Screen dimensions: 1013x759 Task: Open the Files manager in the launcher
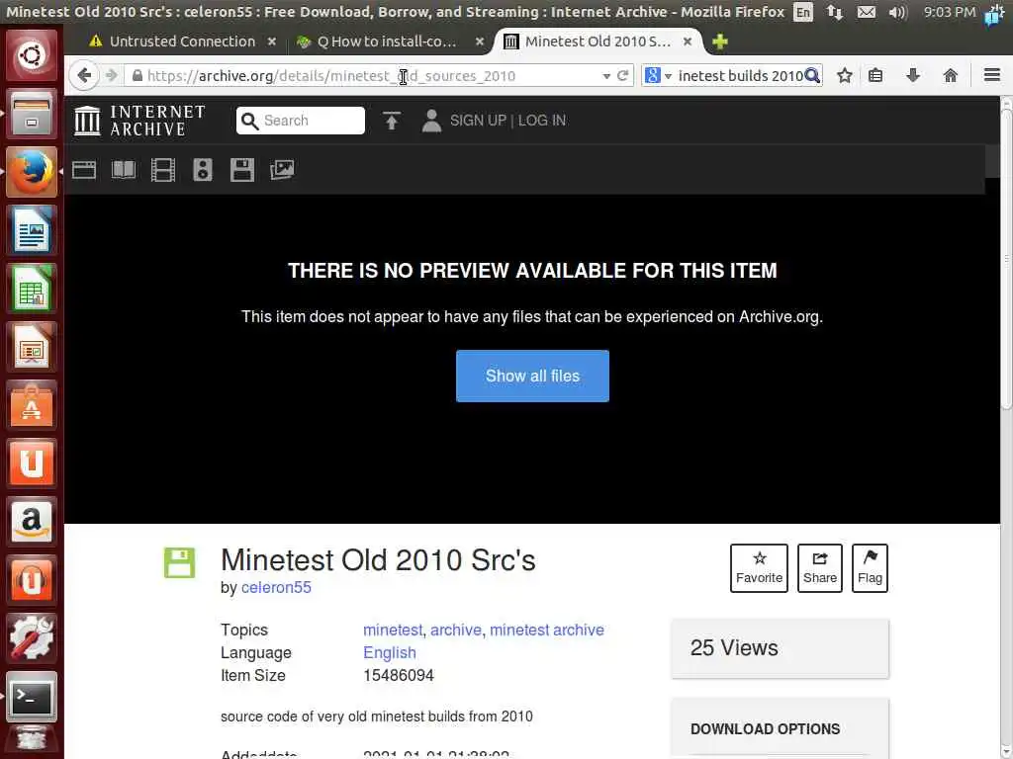31,114
